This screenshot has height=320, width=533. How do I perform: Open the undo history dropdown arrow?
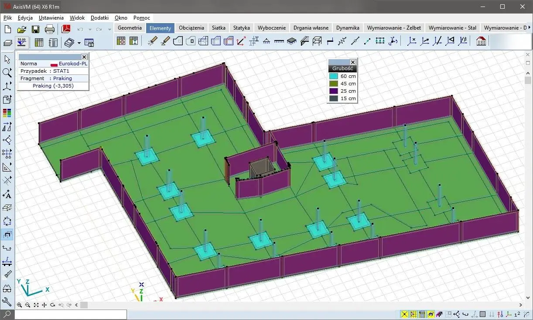90,30
